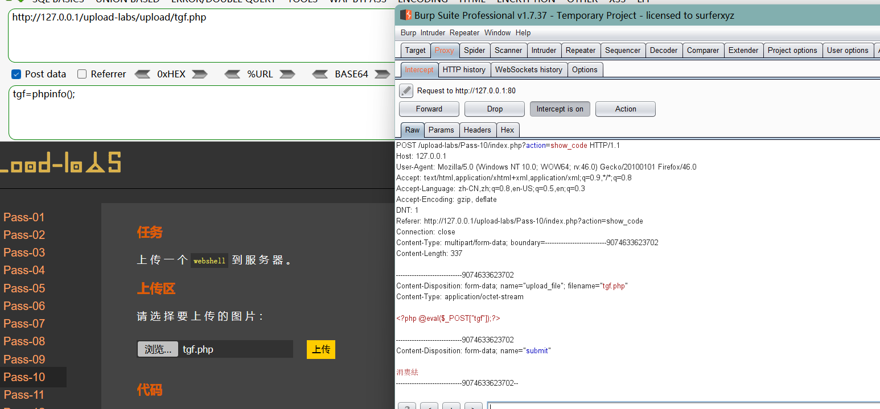Open the Pass-06 link
This screenshot has height=409, width=880.
click(x=24, y=306)
